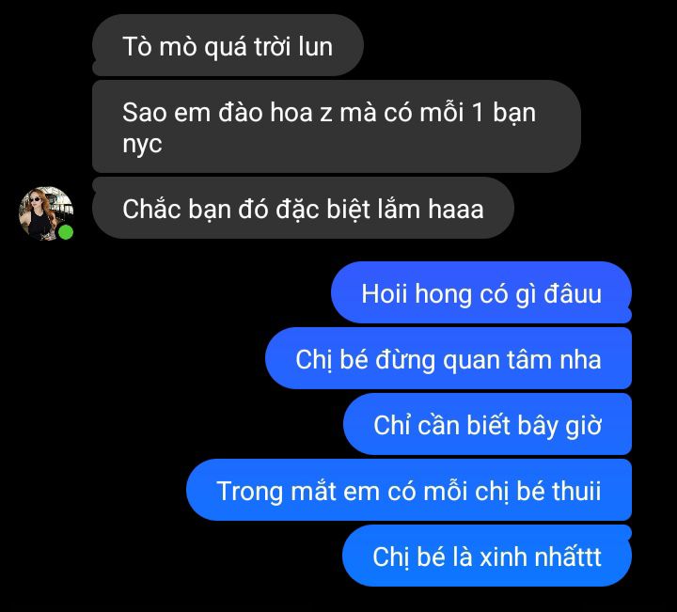Open the sender's profile avatar photo

tap(46, 212)
